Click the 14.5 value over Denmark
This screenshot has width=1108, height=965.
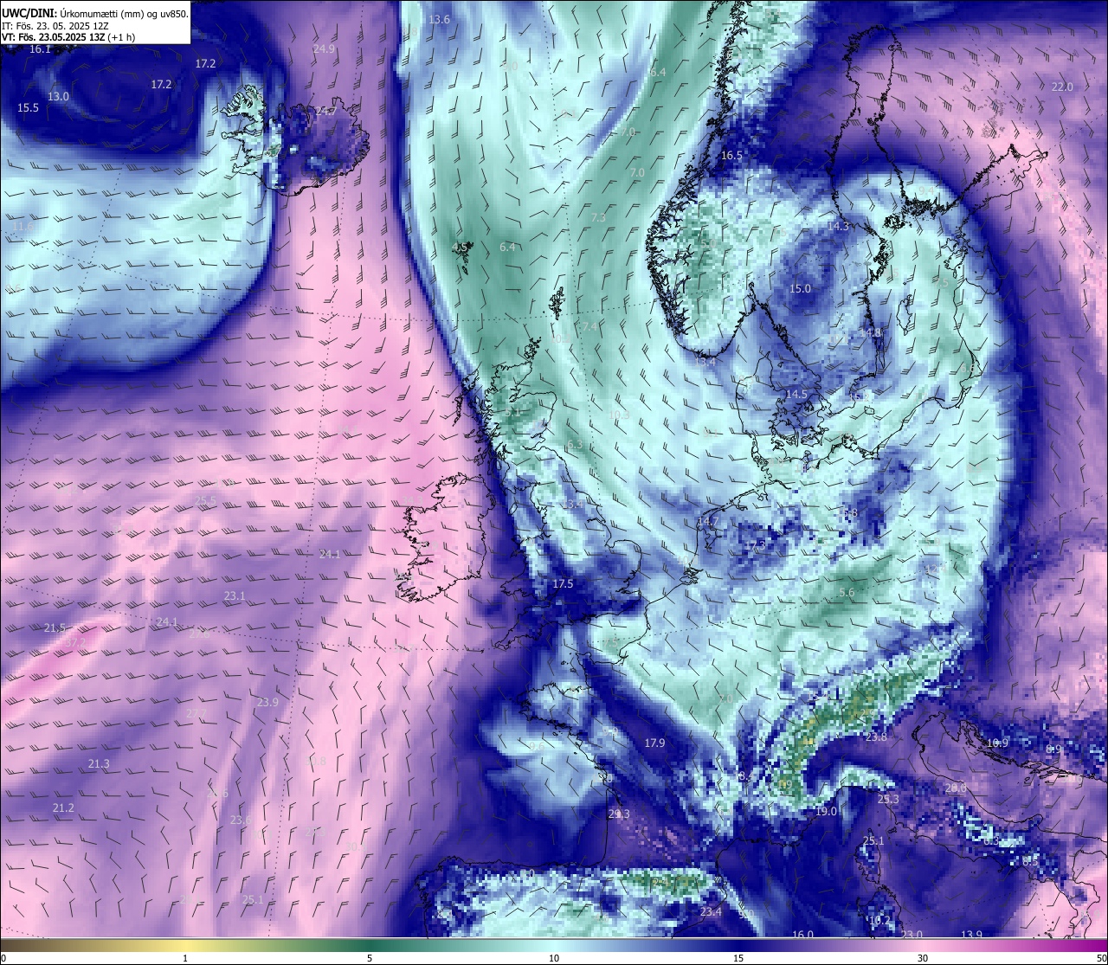click(x=796, y=395)
